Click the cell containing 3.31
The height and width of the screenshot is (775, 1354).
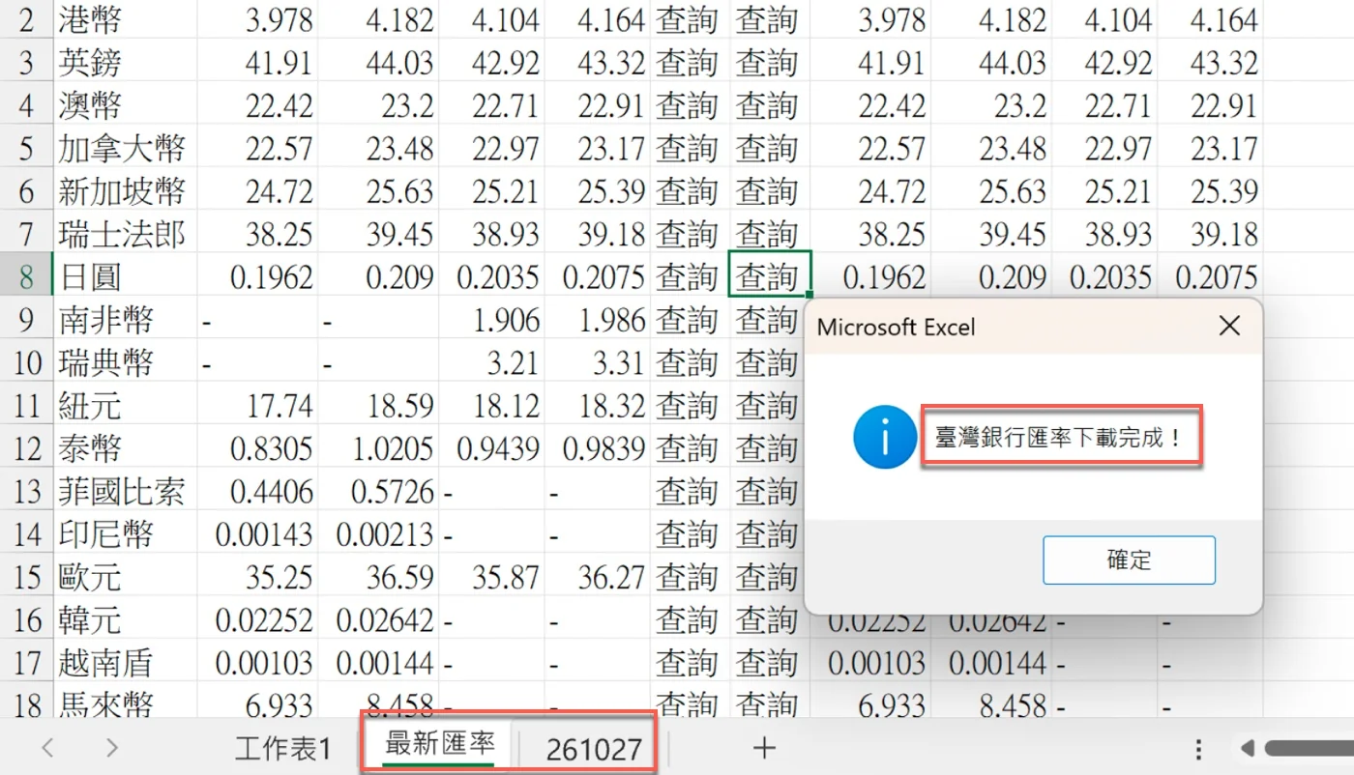(597, 362)
